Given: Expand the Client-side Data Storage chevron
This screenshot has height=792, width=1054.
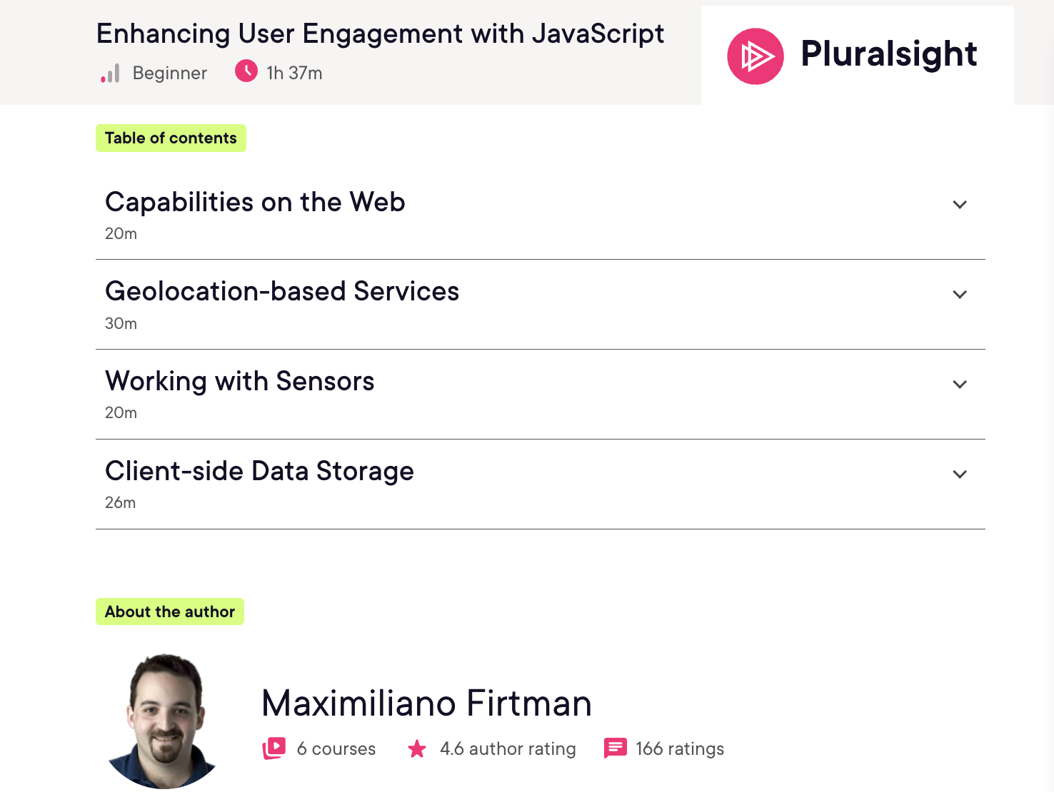Looking at the screenshot, I should point(960,474).
